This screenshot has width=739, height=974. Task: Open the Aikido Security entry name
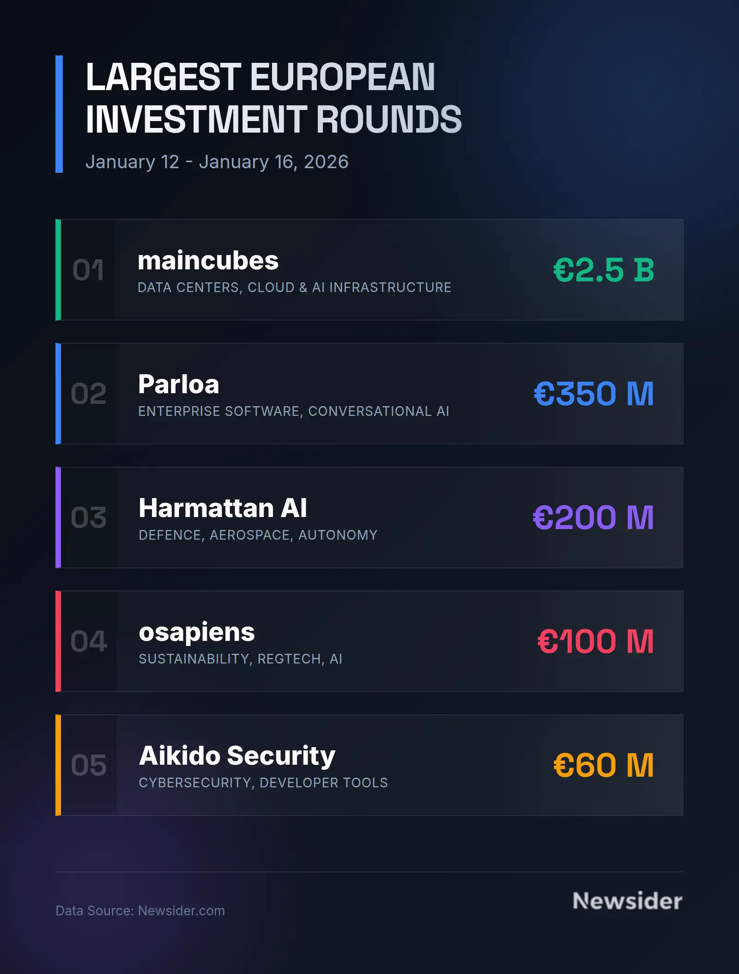(x=237, y=756)
